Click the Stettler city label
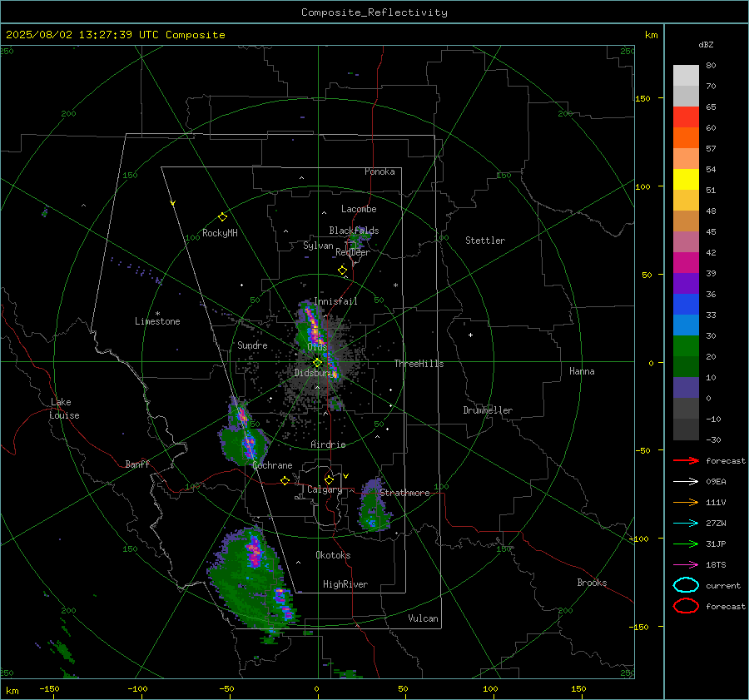Image resolution: width=749 pixels, height=700 pixels. click(x=485, y=241)
